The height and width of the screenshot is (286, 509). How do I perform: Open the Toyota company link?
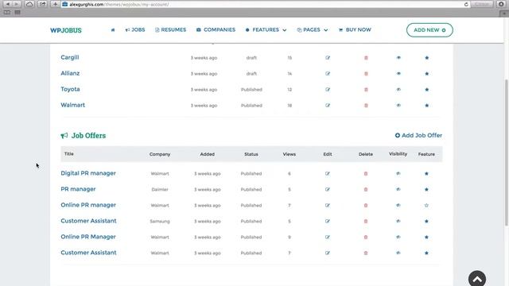70,89
